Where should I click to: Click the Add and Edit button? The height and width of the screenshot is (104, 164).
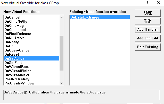(x=147, y=38)
